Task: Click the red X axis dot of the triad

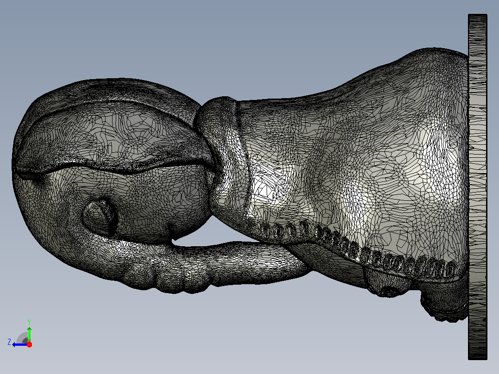Action: [29, 344]
